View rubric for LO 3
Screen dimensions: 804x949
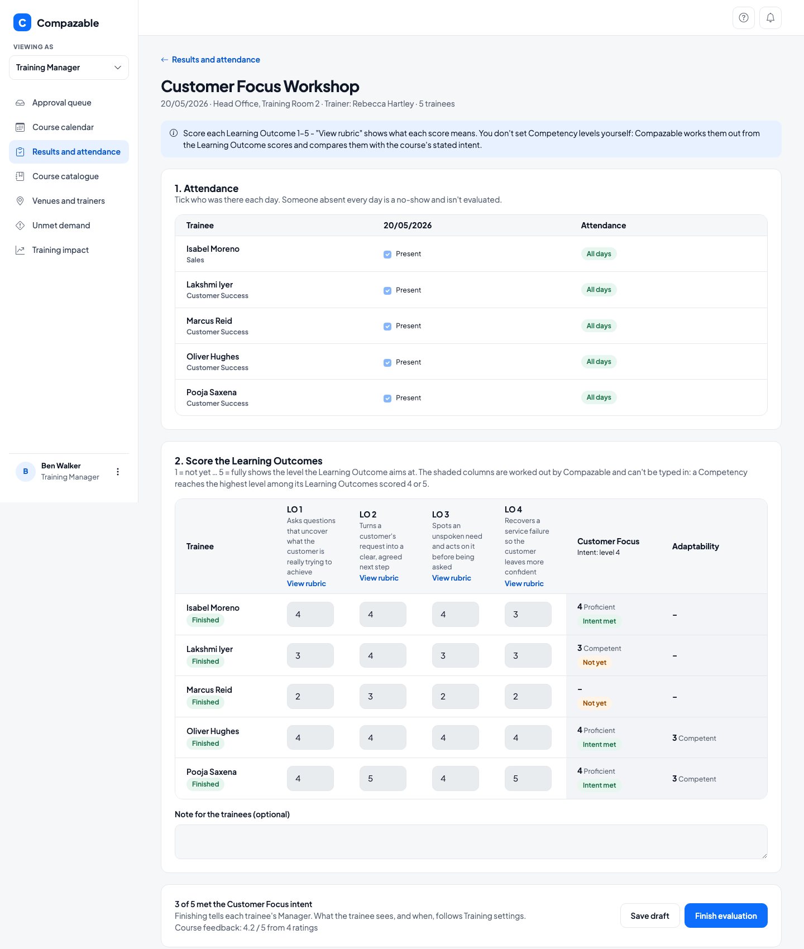(452, 578)
